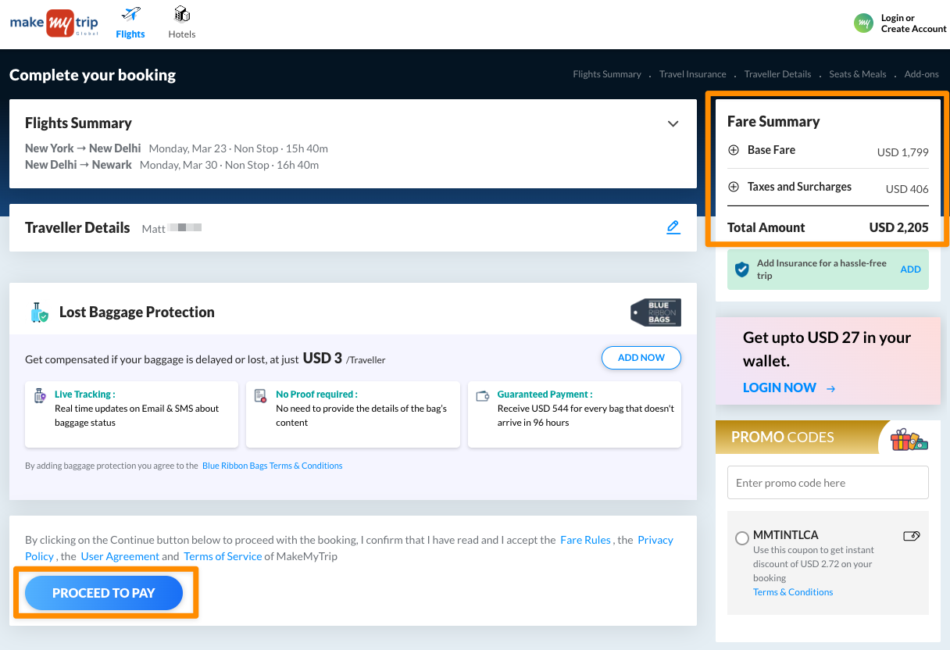Add lost baggage protection with Add Now

click(641, 358)
